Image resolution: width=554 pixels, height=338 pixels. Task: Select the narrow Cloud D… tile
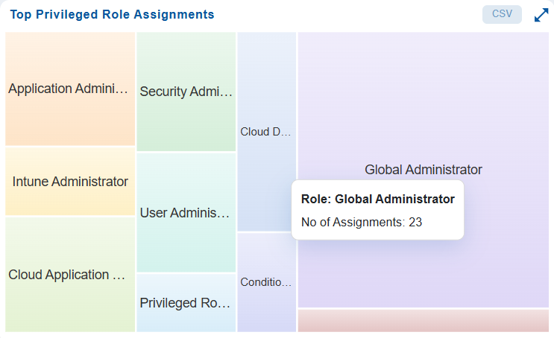pos(266,132)
